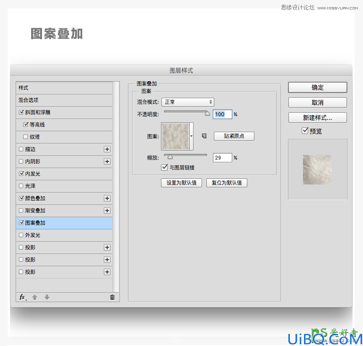Click the effects list vertical scrollbar
Image resolution: width=363 pixels, height=346 pixels.
pos(116,187)
